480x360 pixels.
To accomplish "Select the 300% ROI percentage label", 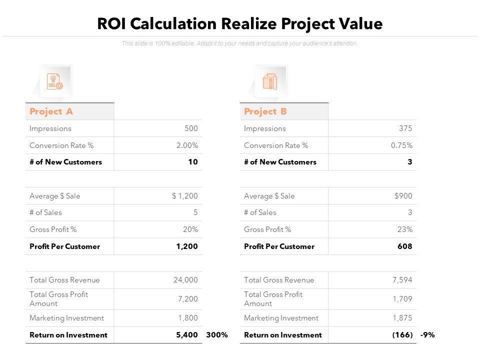I will click(216, 335).
